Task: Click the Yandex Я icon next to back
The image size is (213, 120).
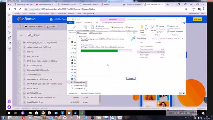Action: (15, 9)
